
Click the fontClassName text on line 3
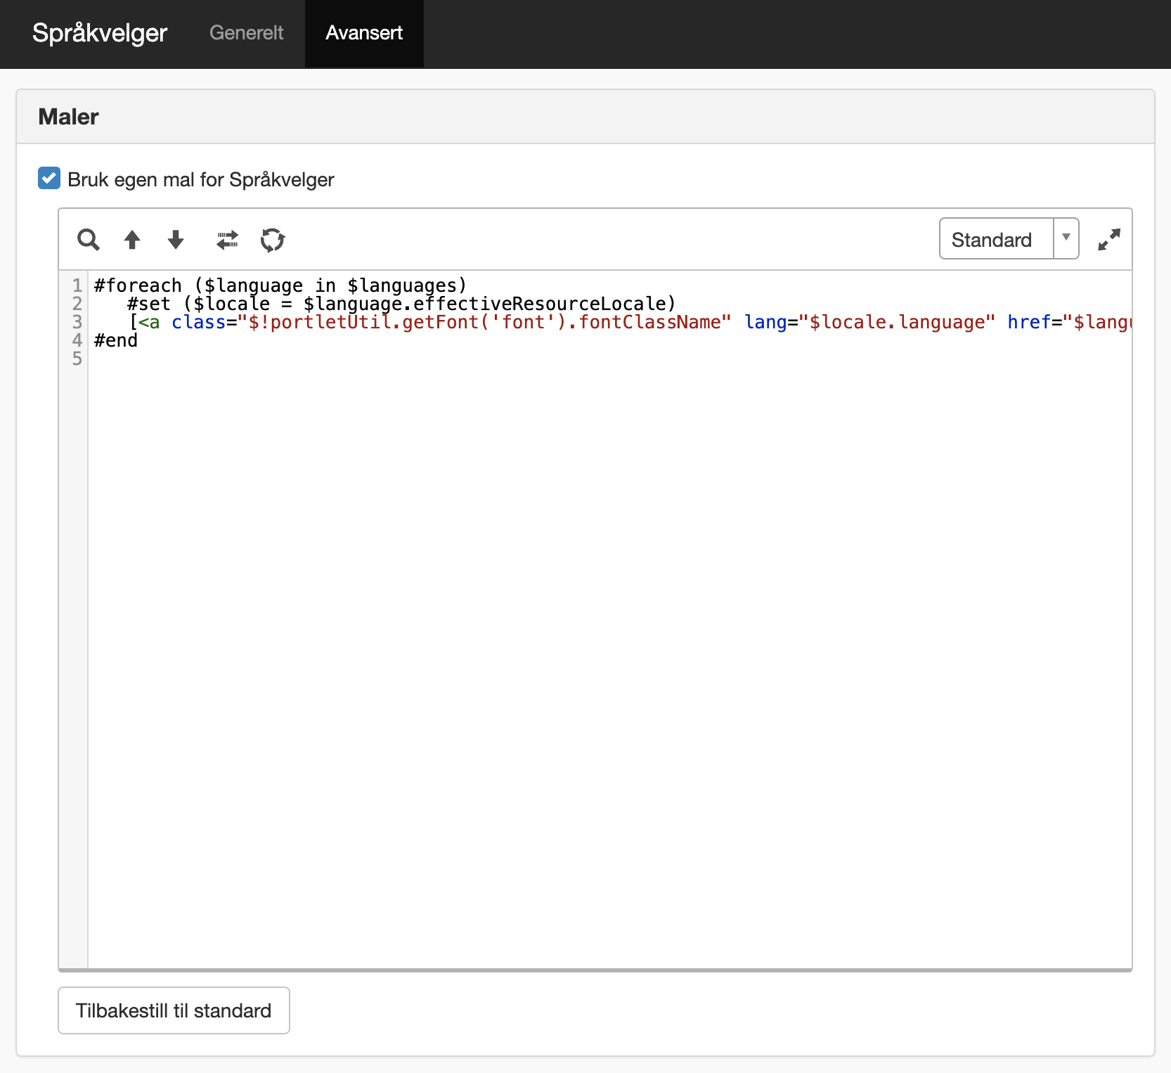click(649, 322)
